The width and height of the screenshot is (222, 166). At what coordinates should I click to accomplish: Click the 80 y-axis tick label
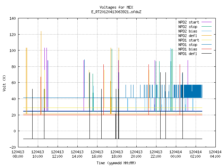pos(14,67)
